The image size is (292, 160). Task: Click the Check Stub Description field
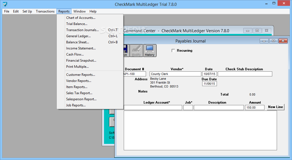pyautogui.click(x=245, y=74)
